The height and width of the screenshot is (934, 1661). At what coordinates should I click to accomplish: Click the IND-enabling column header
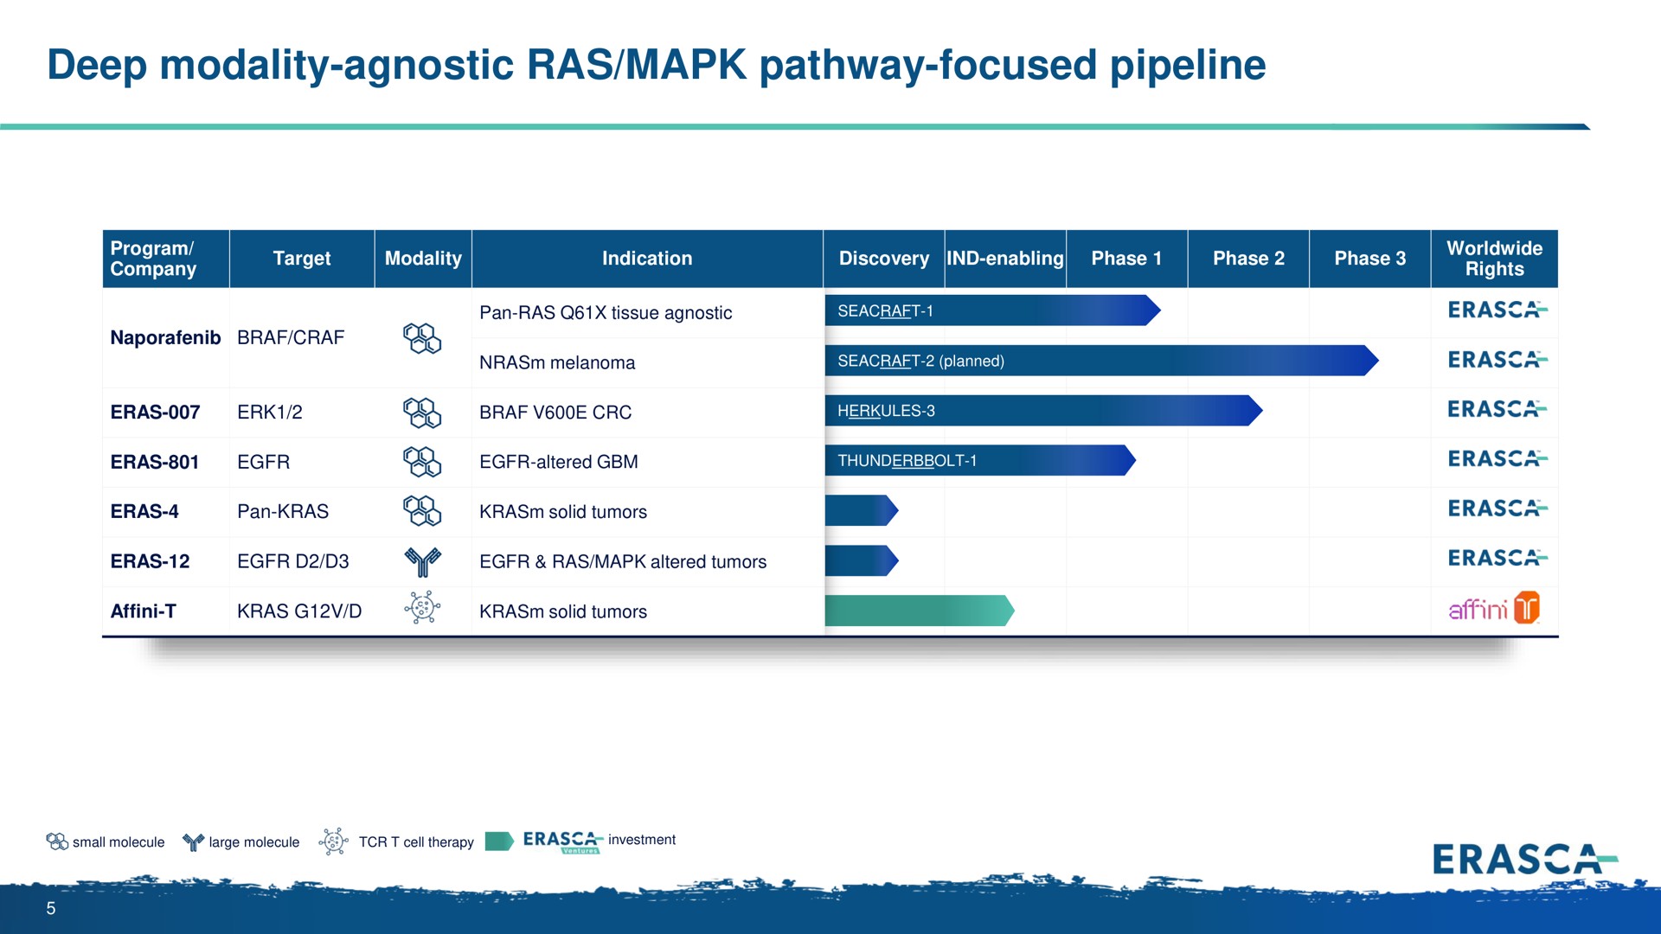1005,259
